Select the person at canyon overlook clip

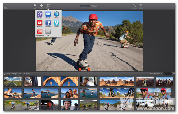[145, 81]
